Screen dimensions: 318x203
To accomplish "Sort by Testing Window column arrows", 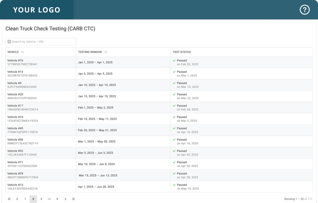I will coord(106,52).
